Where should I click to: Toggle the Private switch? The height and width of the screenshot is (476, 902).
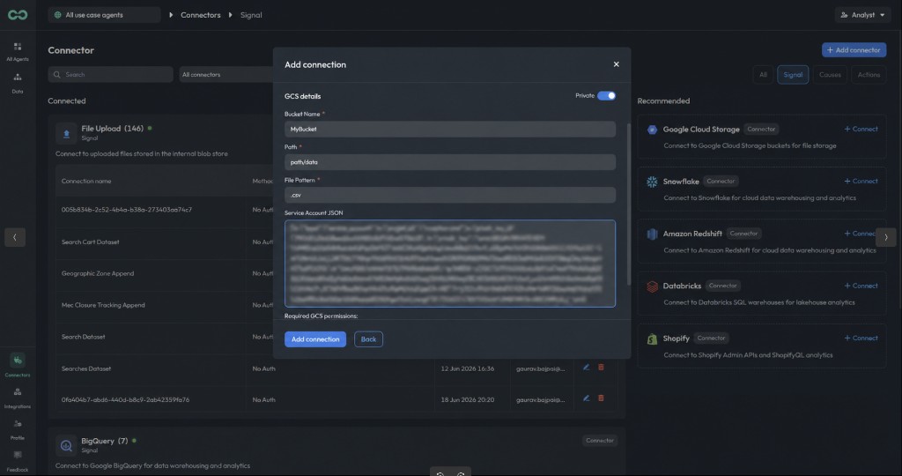pos(606,95)
